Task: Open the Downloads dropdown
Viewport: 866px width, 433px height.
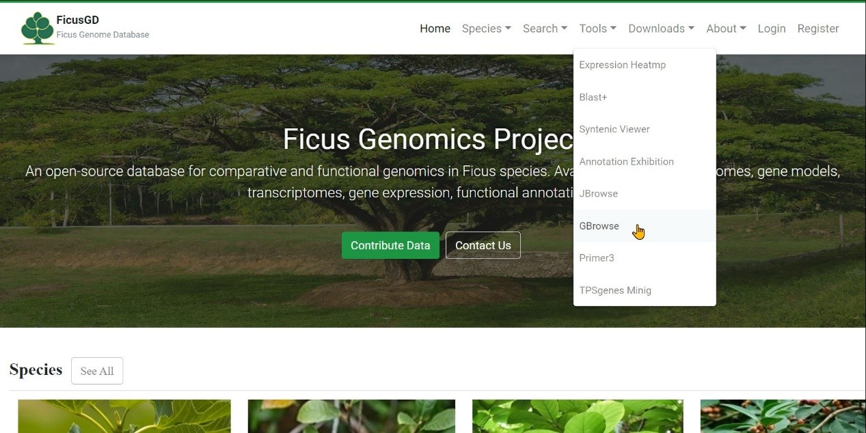Action: [x=661, y=29]
